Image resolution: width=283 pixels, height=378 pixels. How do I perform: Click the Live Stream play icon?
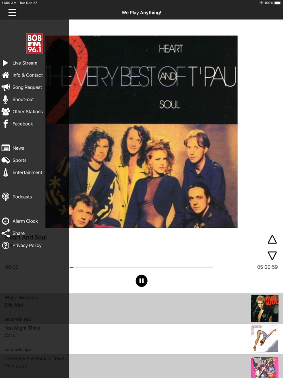point(5,63)
